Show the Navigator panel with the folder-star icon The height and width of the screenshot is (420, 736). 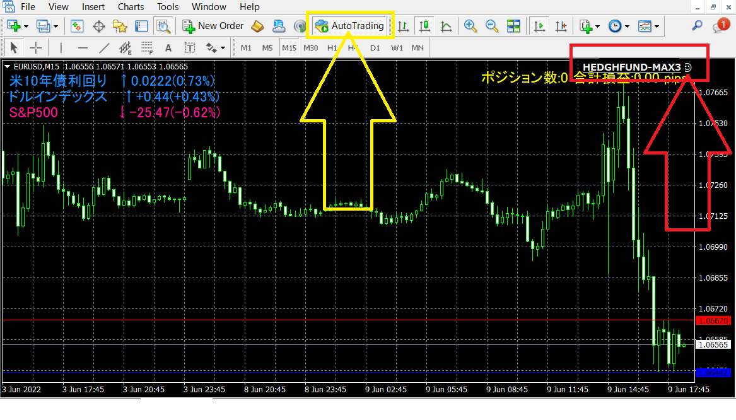tap(120, 26)
